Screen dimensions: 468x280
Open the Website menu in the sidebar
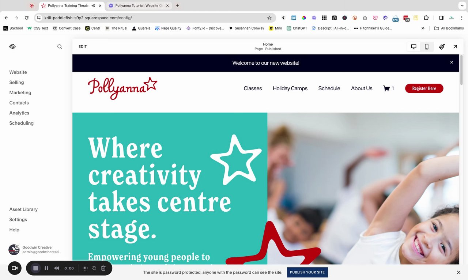(18, 72)
